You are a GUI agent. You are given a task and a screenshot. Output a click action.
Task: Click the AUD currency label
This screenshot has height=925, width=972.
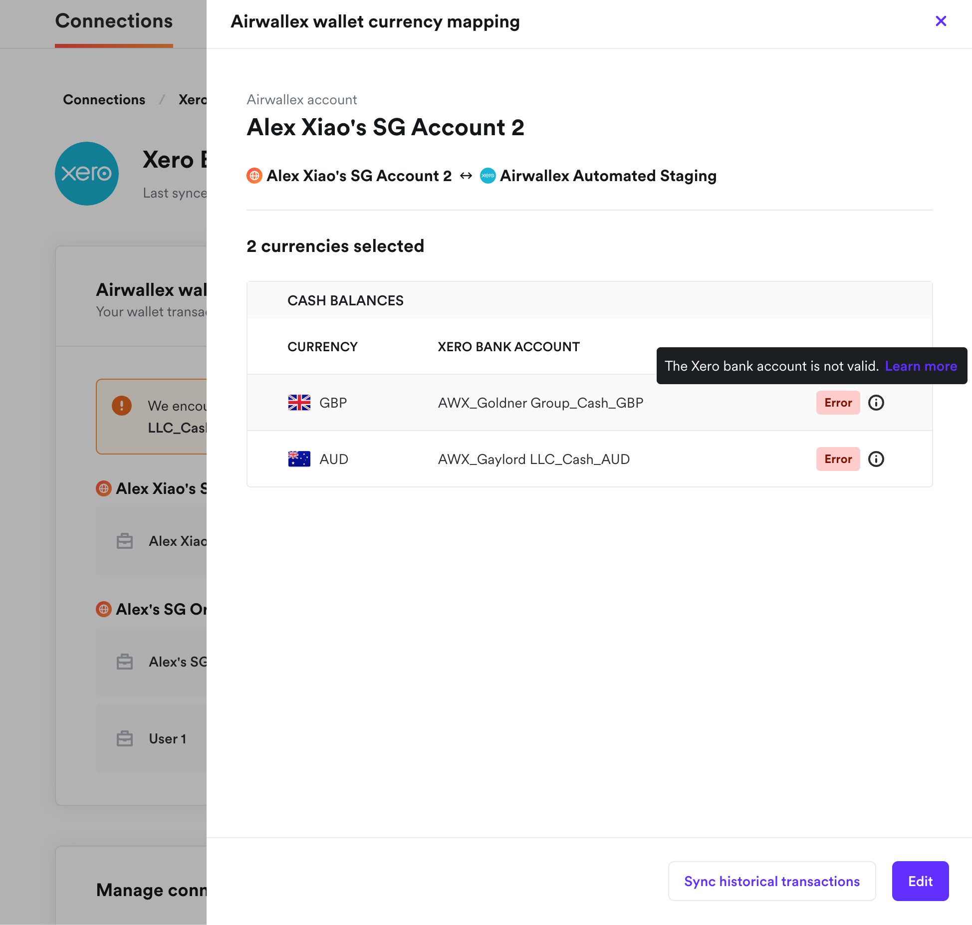tap(333, 459)
